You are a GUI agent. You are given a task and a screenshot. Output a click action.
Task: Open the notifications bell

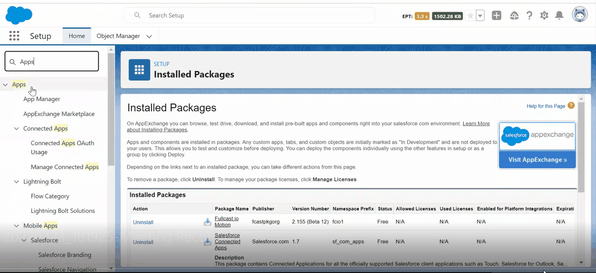(x=559, y=16)
